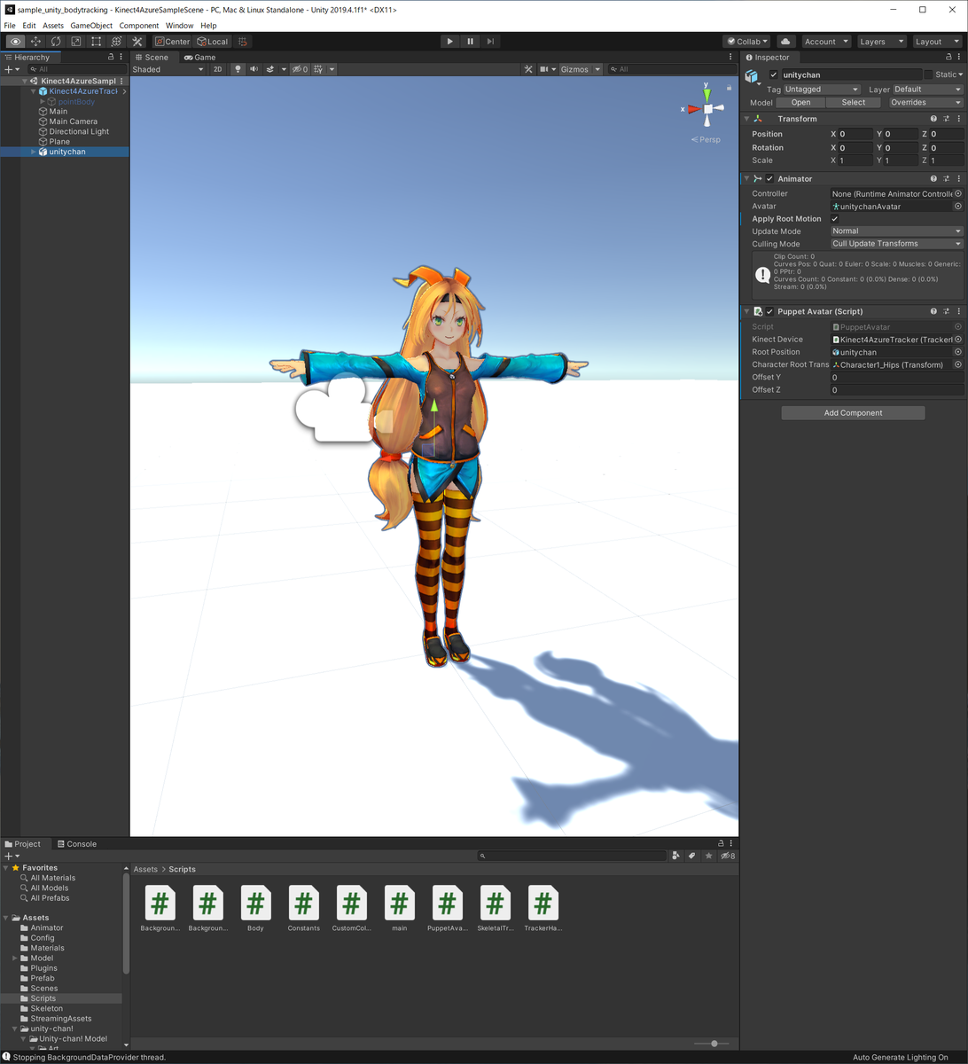Click the model Select button
This screenshot has width=968, height=1064.
[x=854, y=103]
